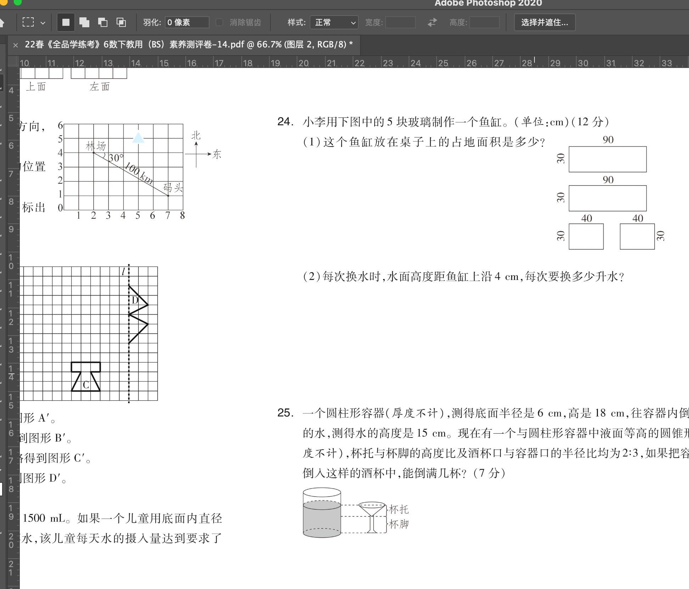
Task: Click the 30° angle label on the map
Action: [116, 158]
